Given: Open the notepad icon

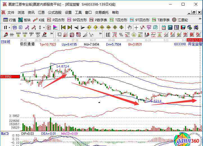Looking at the screenshot, I should [177, 27].
